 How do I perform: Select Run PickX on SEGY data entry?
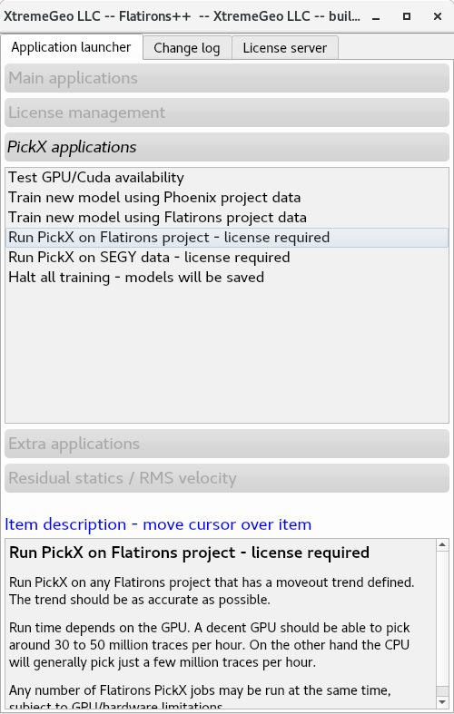point(227,258)
